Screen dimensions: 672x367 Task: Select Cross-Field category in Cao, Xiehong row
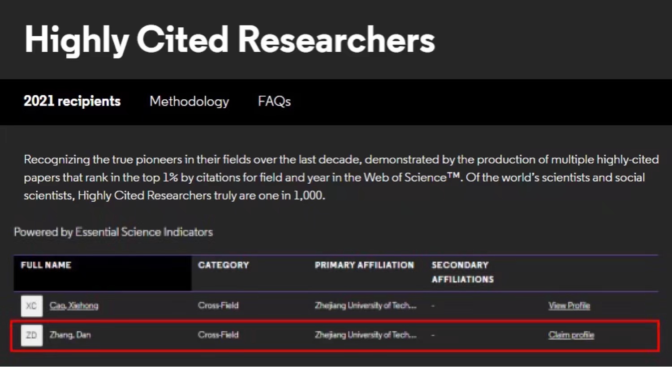(218, 306)
